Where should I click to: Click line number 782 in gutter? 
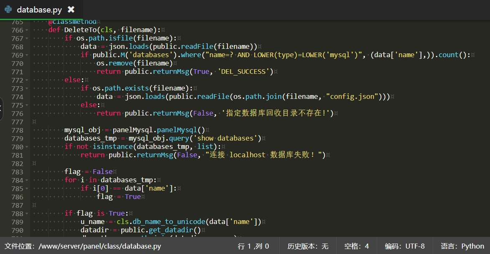(17, 164)
